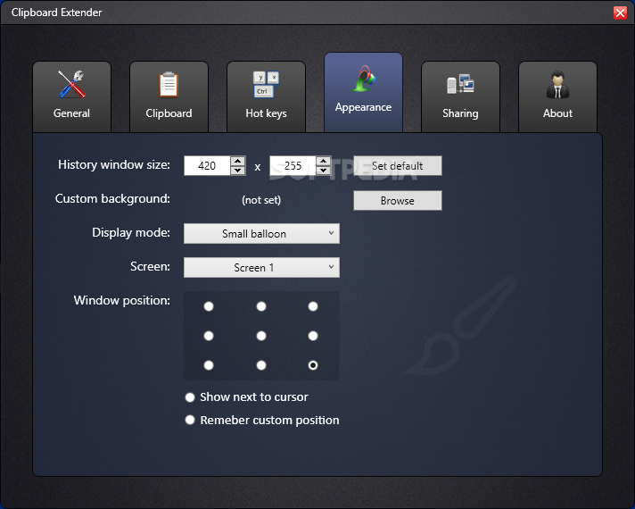The height and width of the screenshot is (509, 635).
Task: Click the Set default button
Action: pyautogui.click(x=398, y=165)
